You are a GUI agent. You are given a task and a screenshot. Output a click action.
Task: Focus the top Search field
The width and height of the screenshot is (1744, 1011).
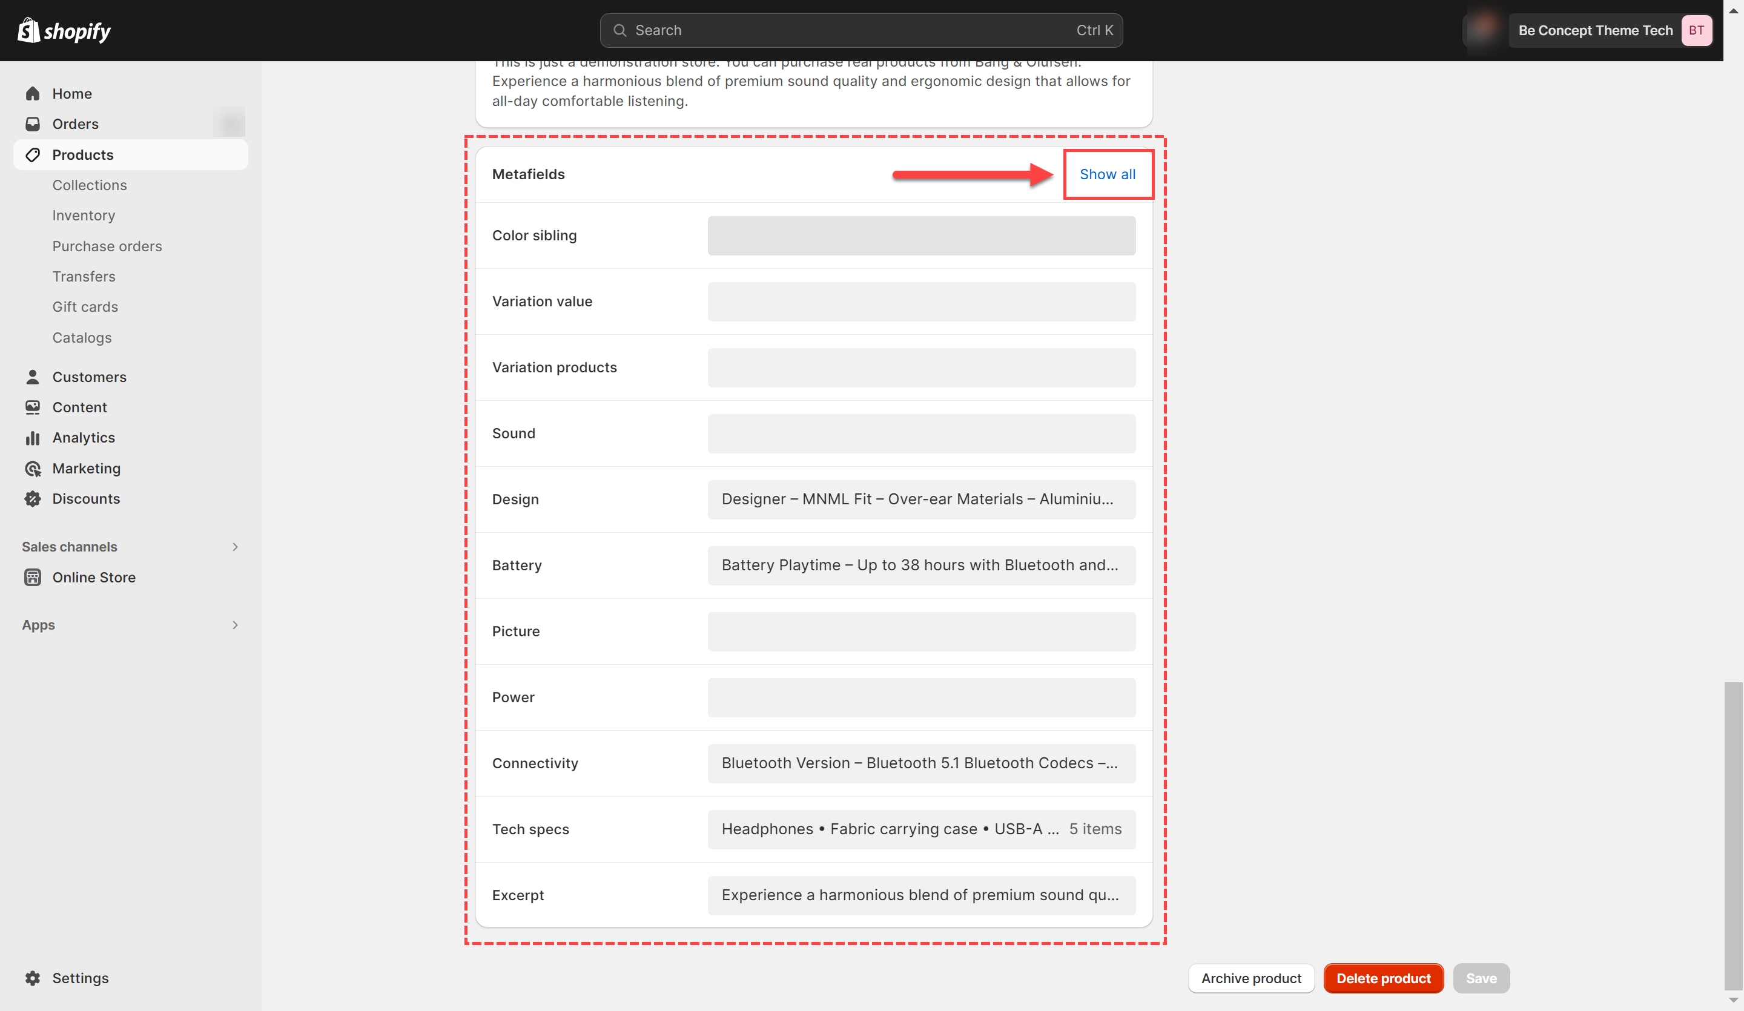point(861,30)
